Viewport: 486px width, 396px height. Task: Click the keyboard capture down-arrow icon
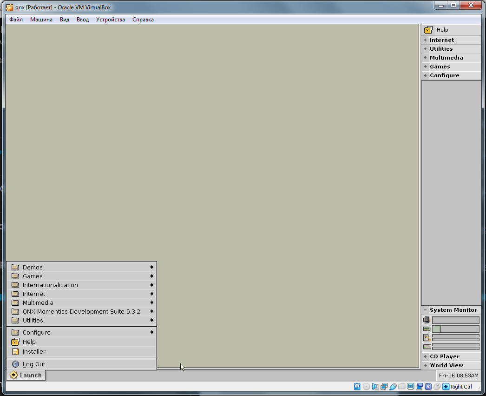tap(446, 386)
